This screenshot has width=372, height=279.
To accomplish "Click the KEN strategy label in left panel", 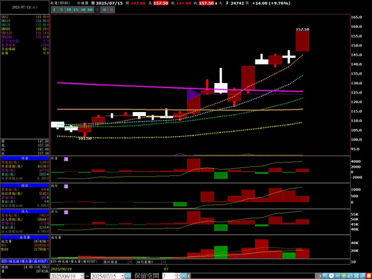I will pos(25,261).
